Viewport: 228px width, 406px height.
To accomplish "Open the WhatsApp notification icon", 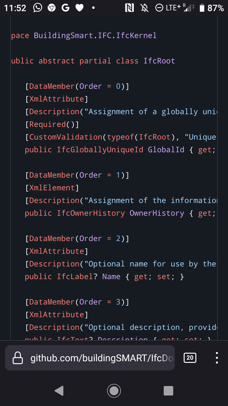I will pos(38,7).
